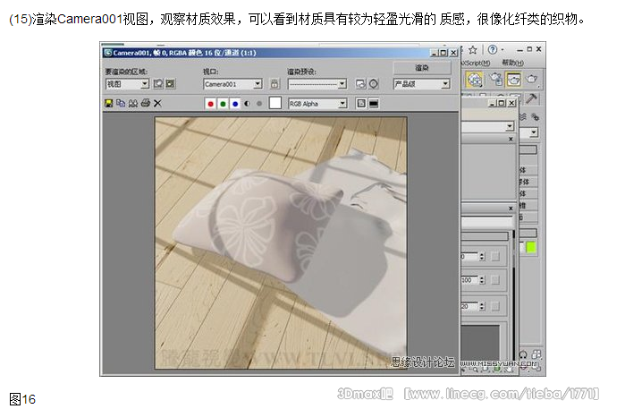Open the area to render dropdown (视图)
Image resolution: width=625 pixels, height=409 pixels.
[127, 84]
